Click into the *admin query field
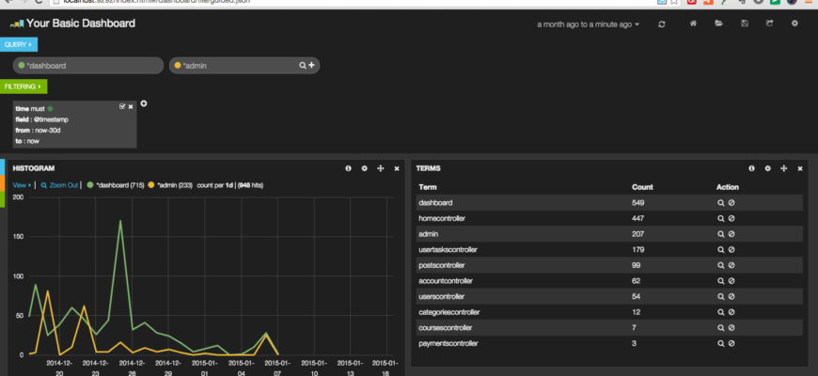Viewport: 818px width, 376px height. coord(238,66)
